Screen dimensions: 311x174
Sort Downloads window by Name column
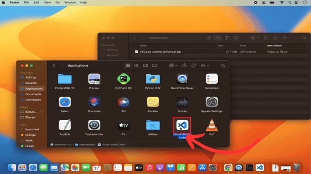[143, 46]
